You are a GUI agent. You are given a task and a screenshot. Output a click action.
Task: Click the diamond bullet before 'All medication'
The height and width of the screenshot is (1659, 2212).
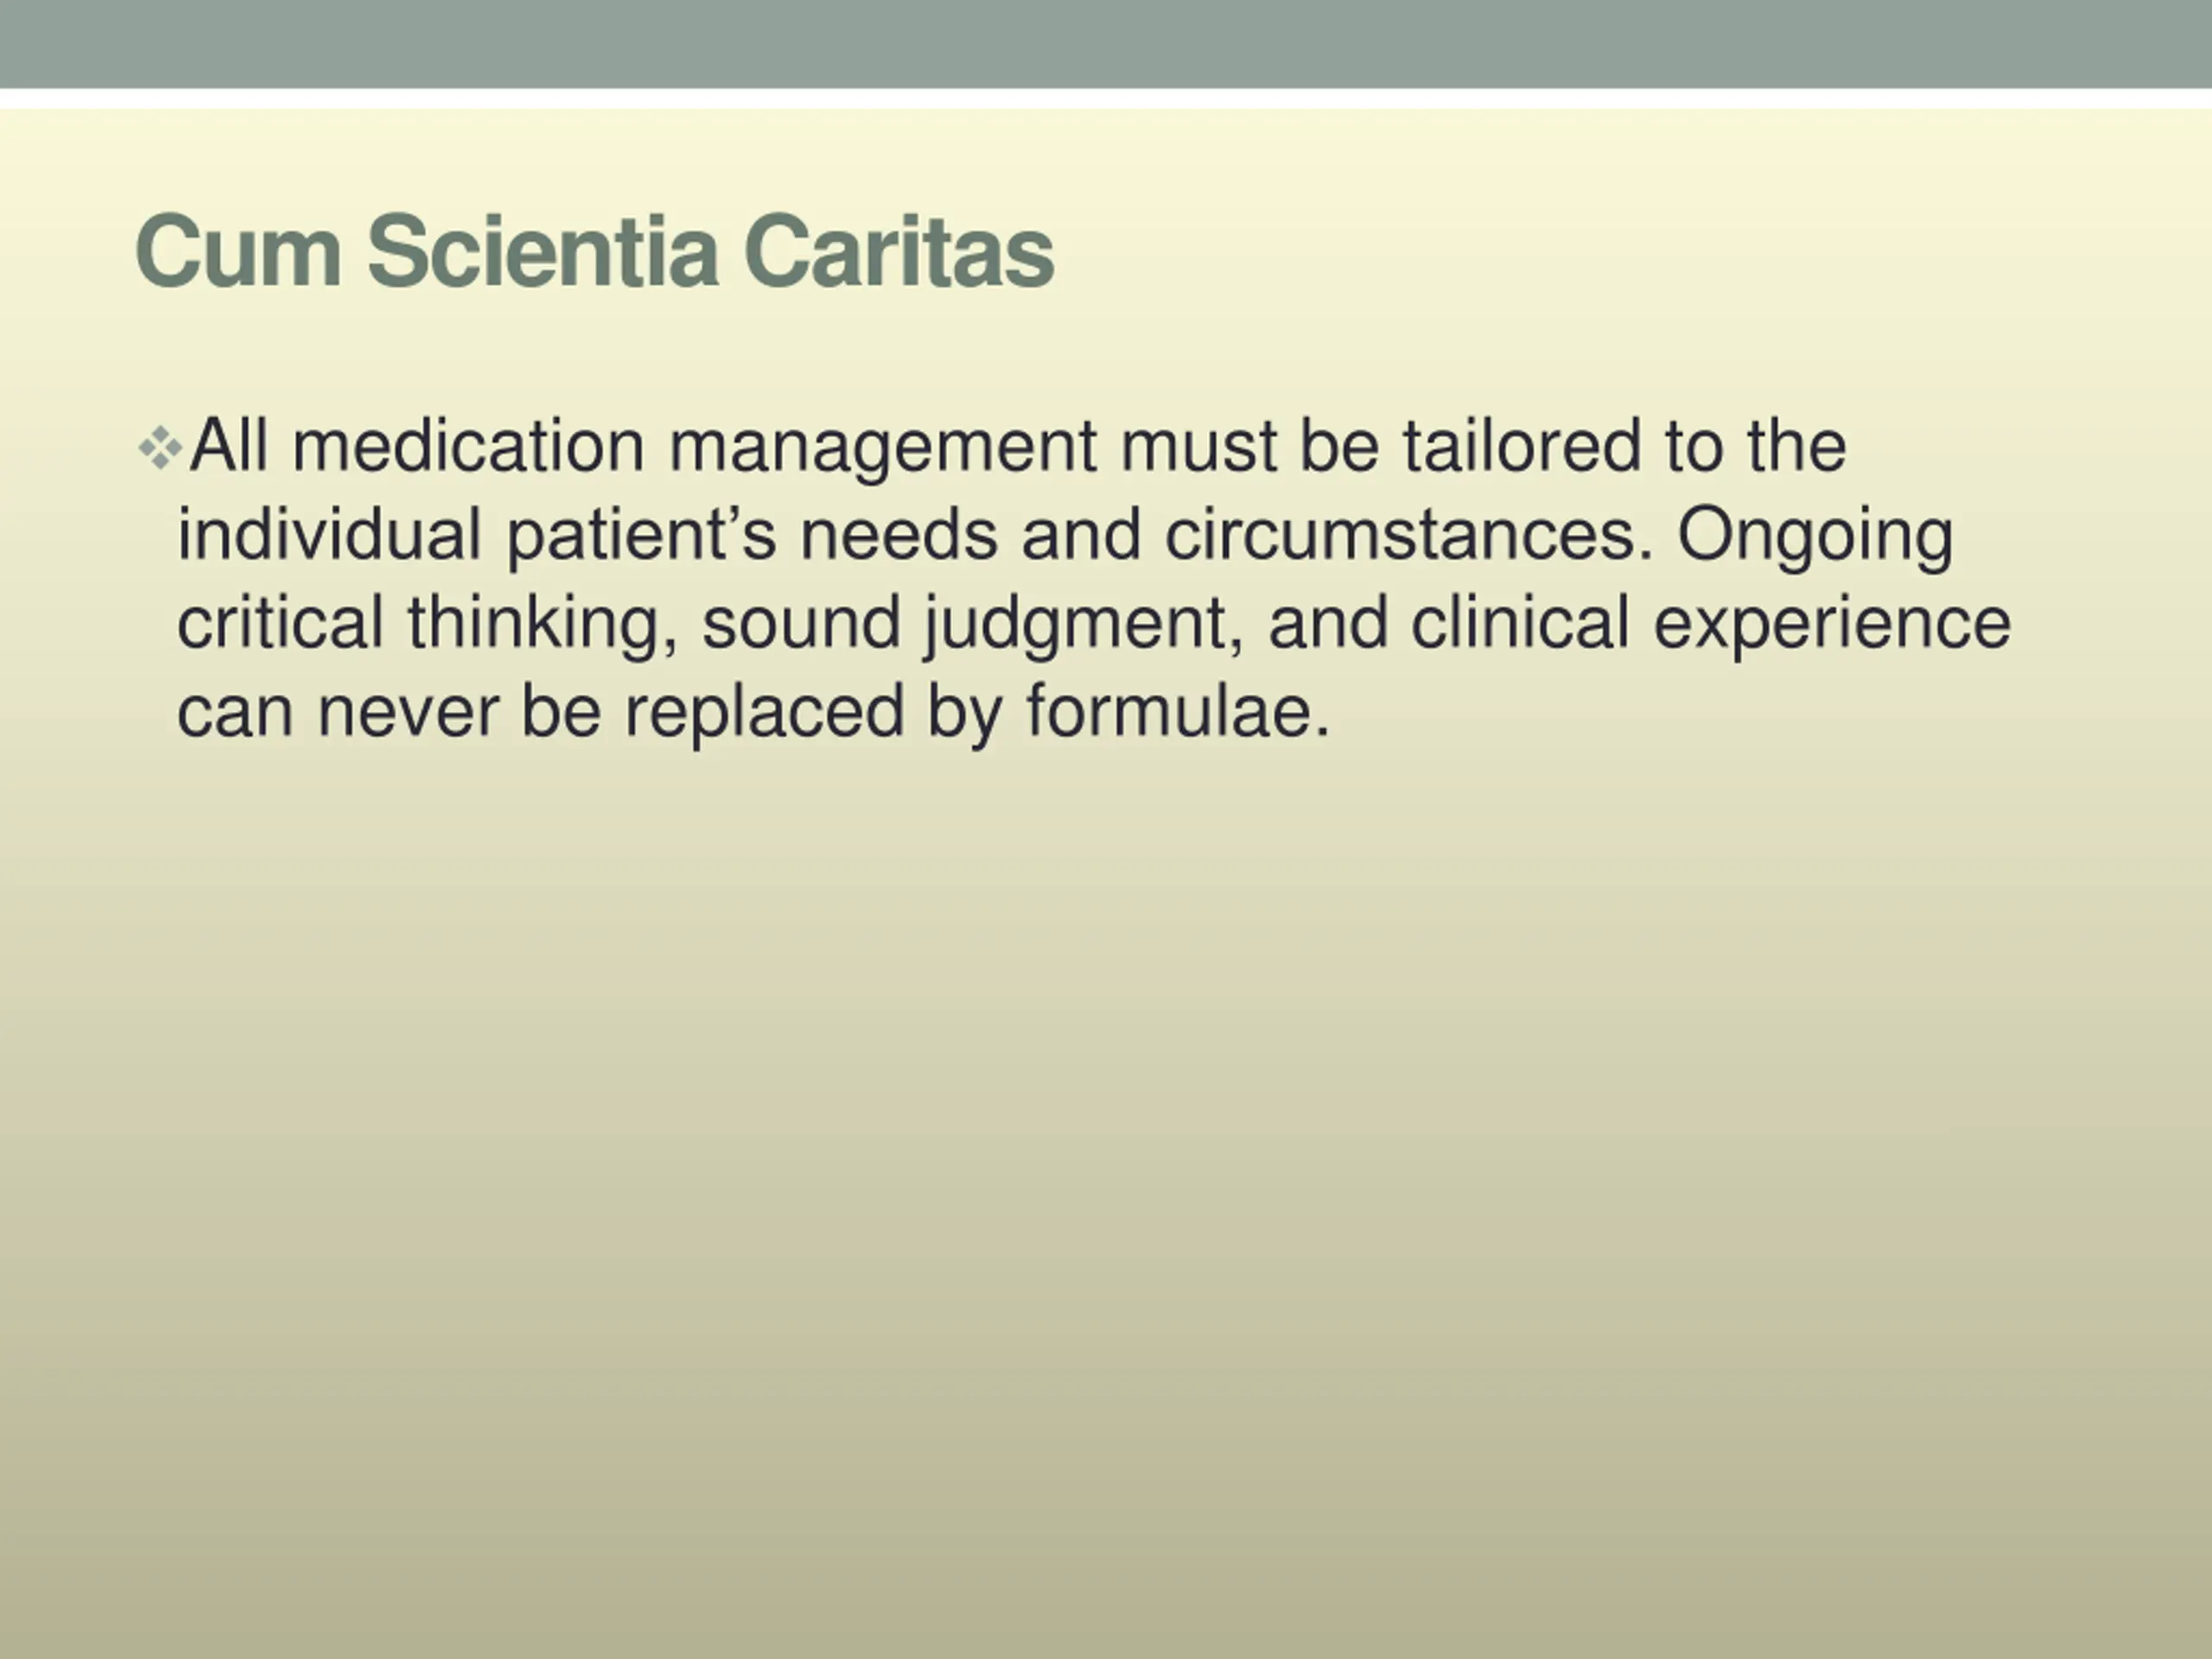(x=160, y=448)
